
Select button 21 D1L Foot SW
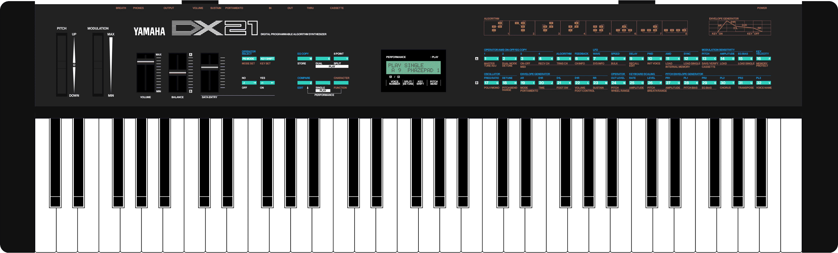564,83
